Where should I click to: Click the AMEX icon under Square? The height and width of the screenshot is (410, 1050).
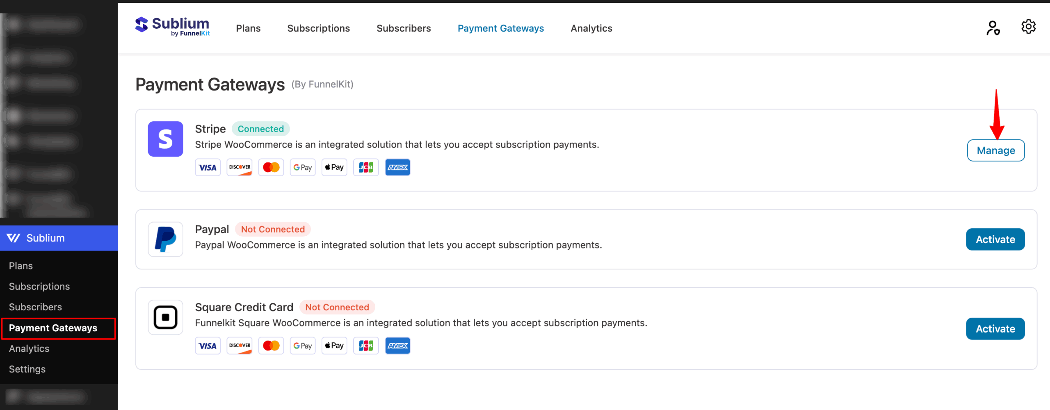397,345
